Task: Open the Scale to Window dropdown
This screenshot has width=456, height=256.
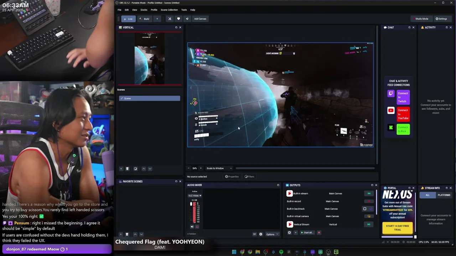Action: click(219, 168)
